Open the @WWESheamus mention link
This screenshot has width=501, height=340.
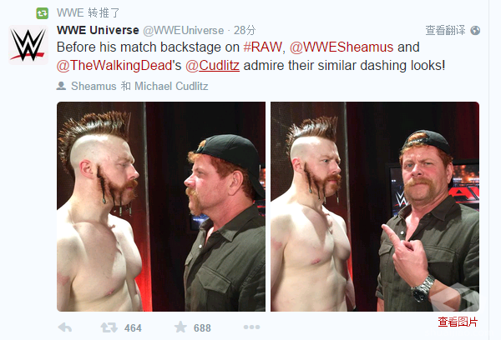click(x=342, y=47)
